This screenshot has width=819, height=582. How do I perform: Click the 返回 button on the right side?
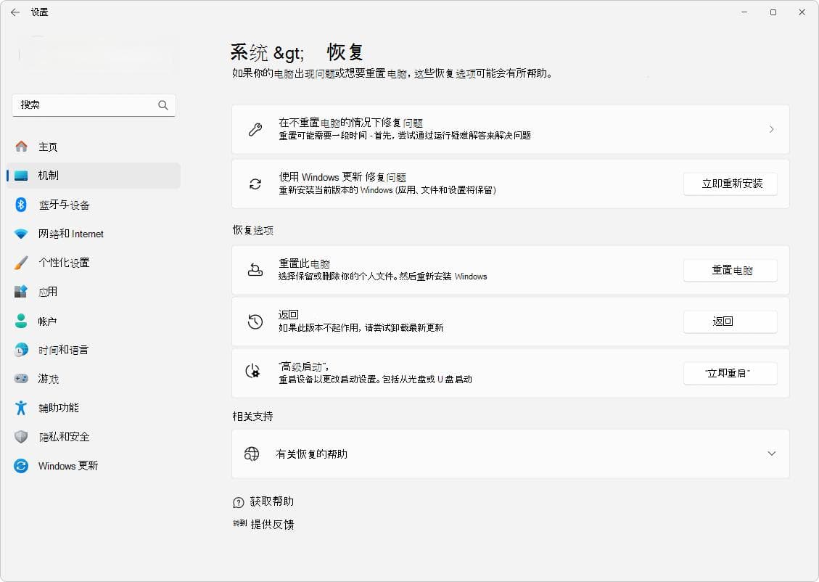click(730, 321)
